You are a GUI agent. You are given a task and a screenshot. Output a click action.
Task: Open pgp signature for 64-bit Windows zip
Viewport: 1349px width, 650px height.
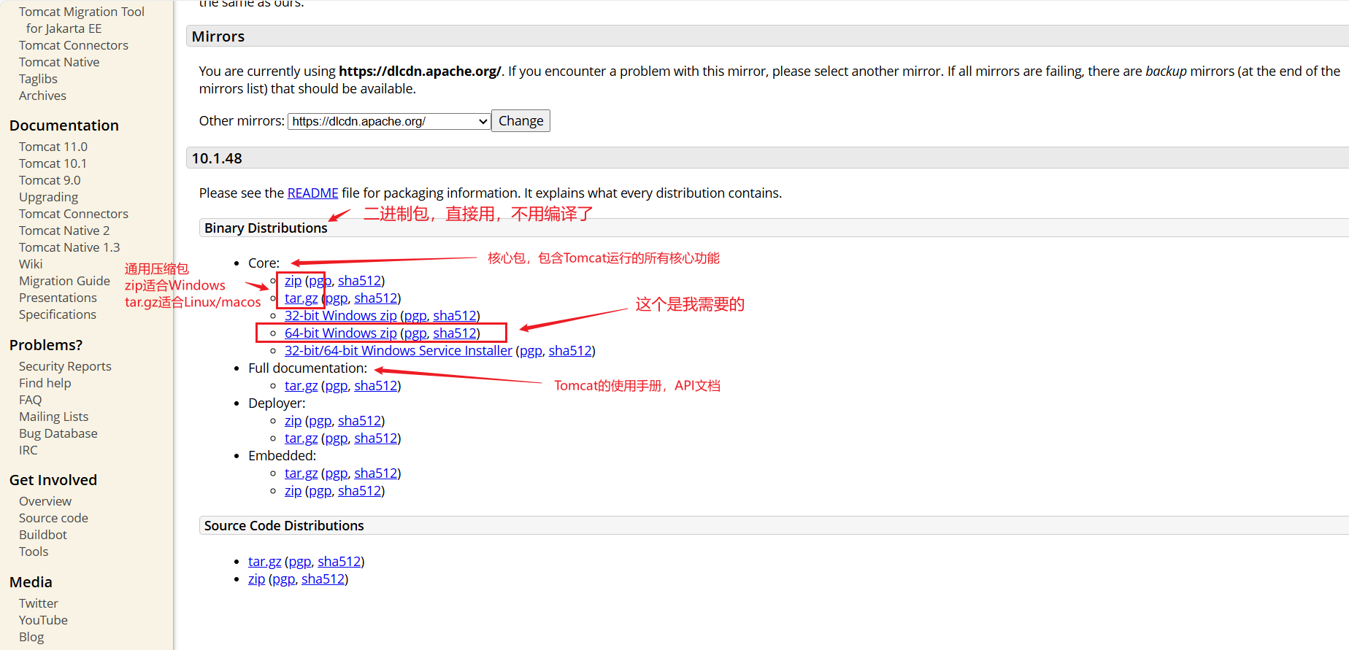tap(415, 333)
